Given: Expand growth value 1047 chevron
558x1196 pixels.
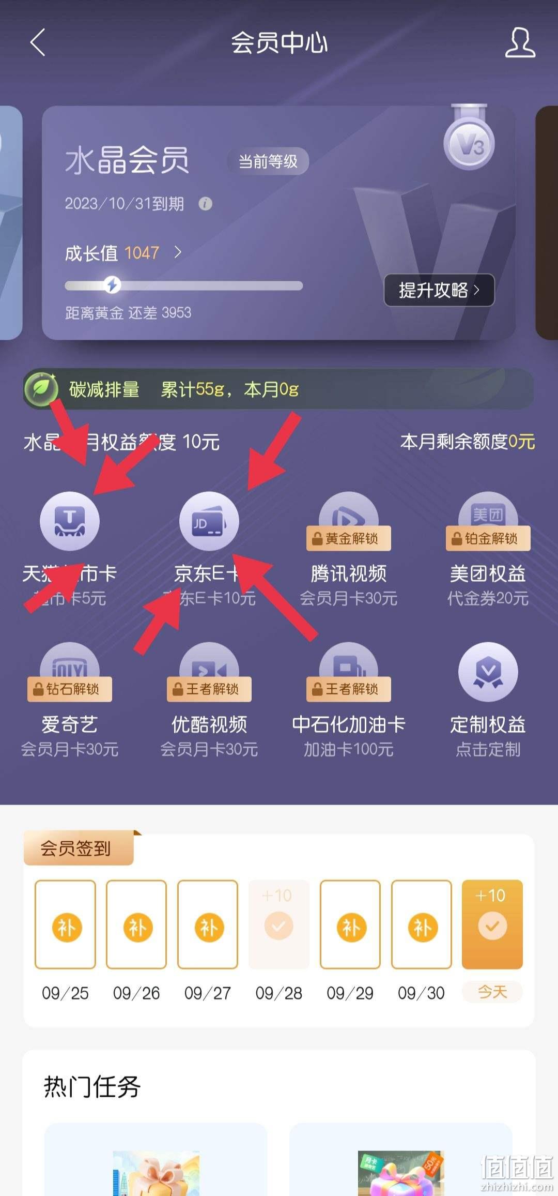Looking at the screenshot, I should [x=178, y=252].
